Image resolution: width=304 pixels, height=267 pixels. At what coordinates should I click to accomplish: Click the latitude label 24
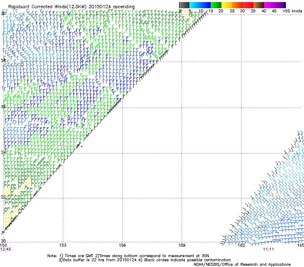[x=3, y=152]
